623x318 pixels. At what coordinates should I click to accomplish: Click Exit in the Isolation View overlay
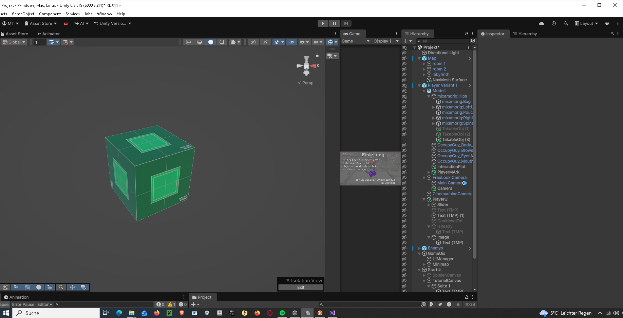[301, 287]
